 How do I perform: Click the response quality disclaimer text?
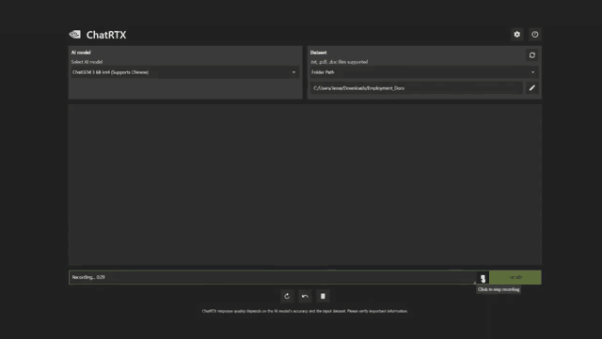(305, 311)
